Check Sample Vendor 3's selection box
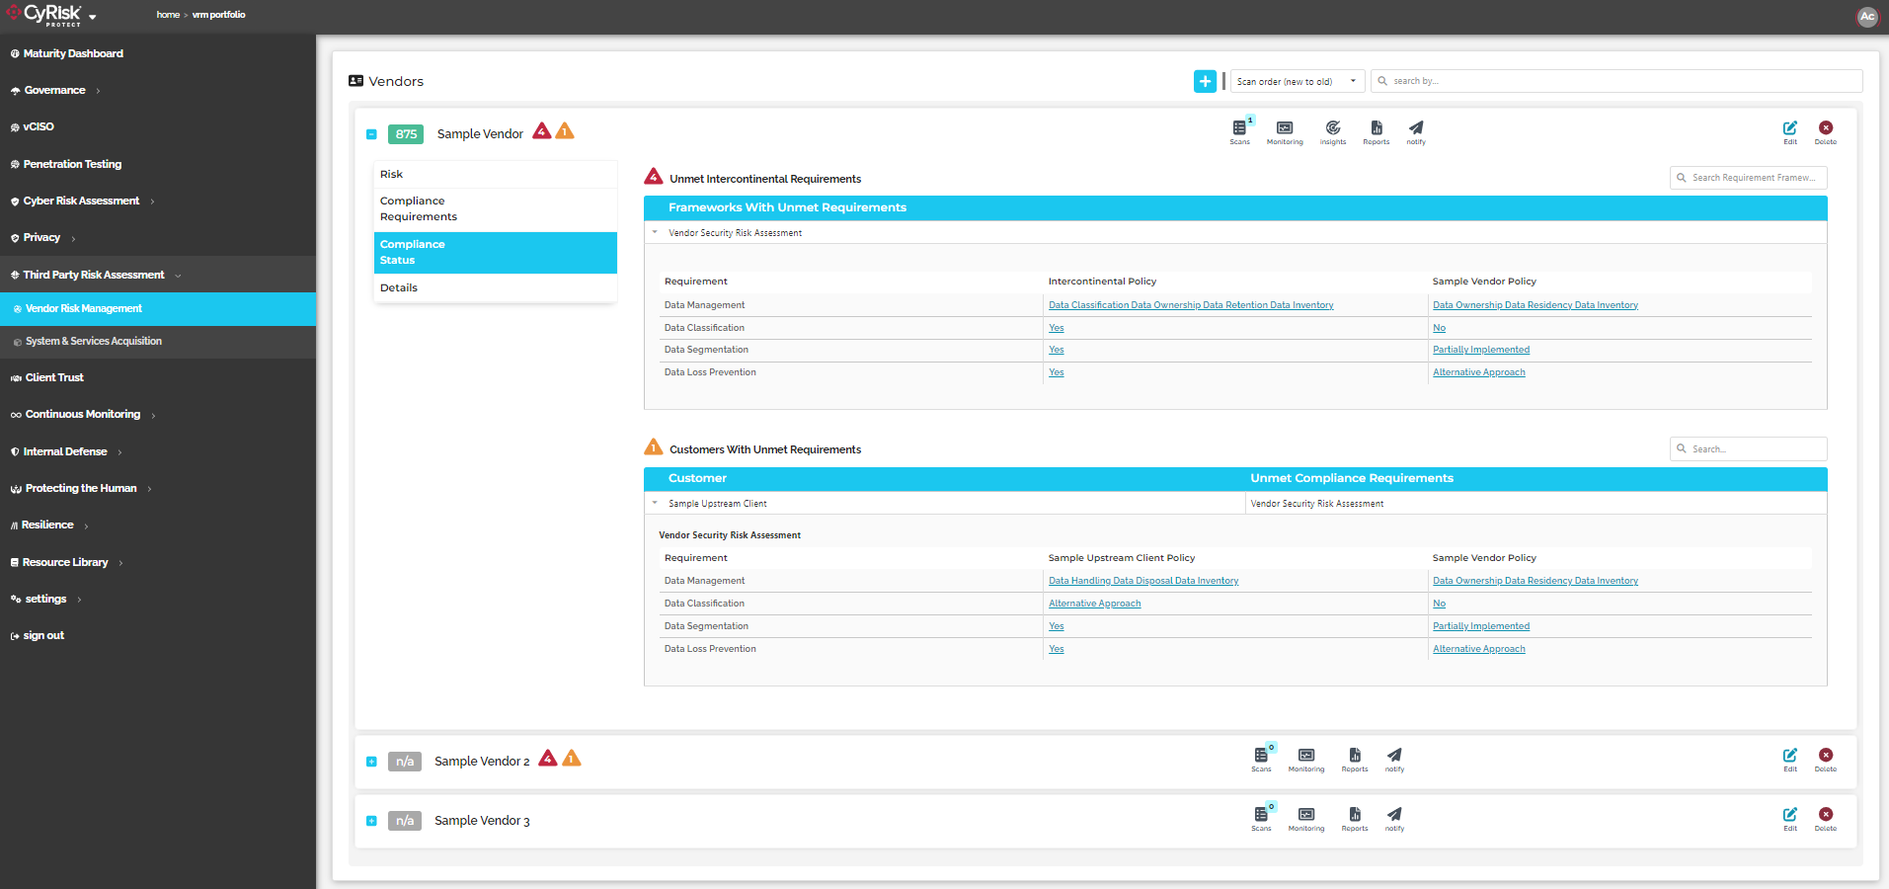 (372, 820)
